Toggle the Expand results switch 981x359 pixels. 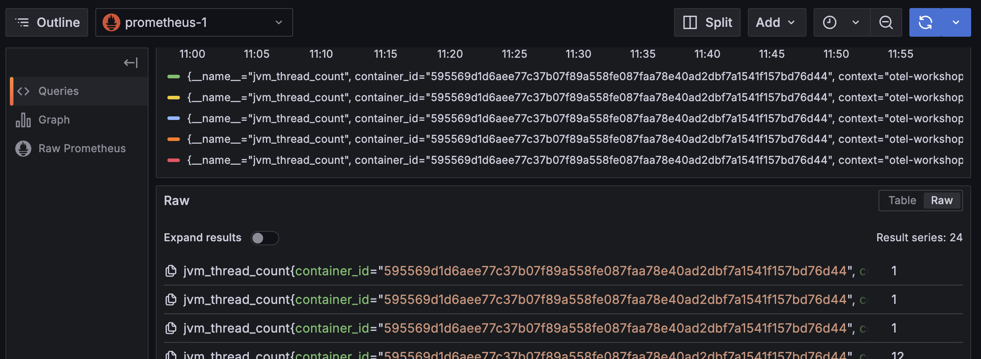[264, 238]
